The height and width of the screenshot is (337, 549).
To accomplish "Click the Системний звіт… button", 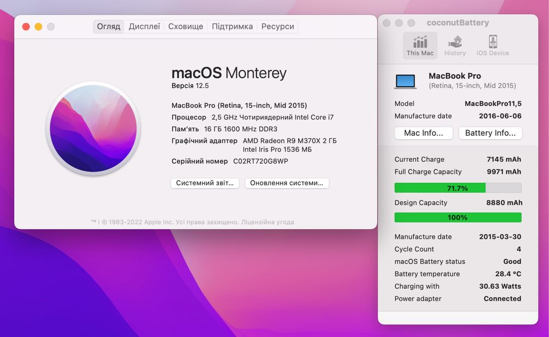I will 205,183.
